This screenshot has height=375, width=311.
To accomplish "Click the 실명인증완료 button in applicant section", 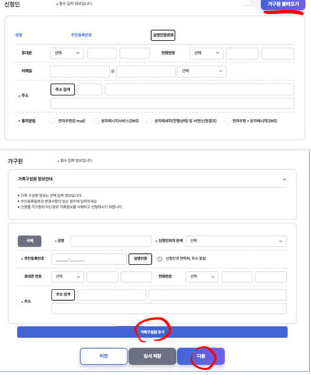I will pos(163,35).
